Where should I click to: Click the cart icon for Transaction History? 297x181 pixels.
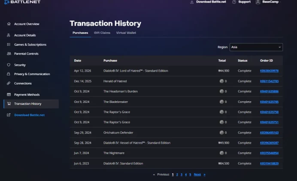tap(9, 103)
